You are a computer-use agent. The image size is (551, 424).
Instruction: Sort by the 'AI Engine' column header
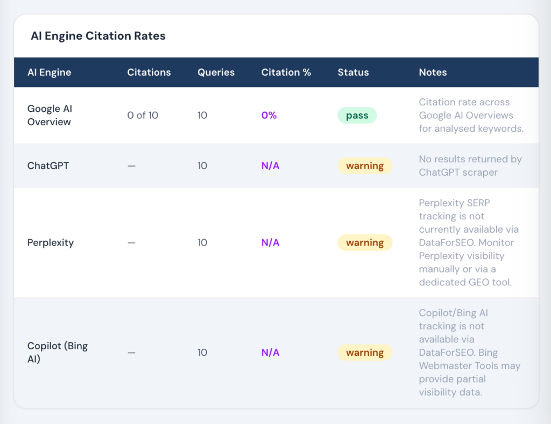[x=49, y=72]
